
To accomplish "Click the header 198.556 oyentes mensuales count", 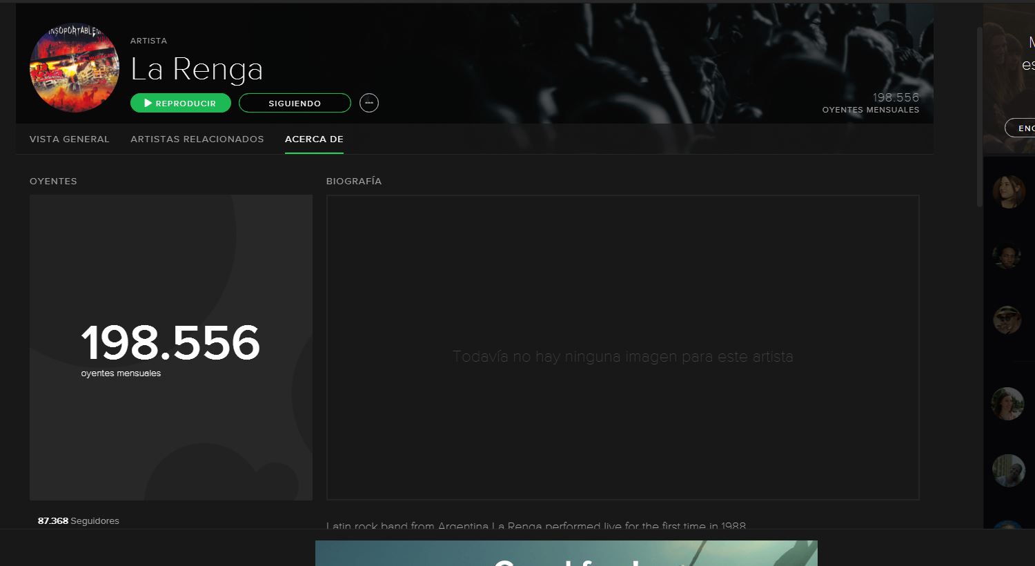I will (x=871, y=102).
